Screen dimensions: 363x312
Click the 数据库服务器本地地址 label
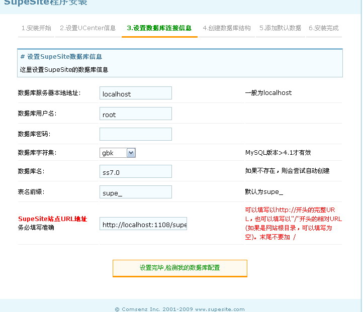pos(49,93)
